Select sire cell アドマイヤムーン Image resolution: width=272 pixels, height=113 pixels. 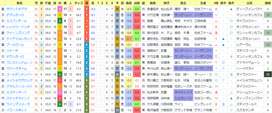click(x=248, y=63)
